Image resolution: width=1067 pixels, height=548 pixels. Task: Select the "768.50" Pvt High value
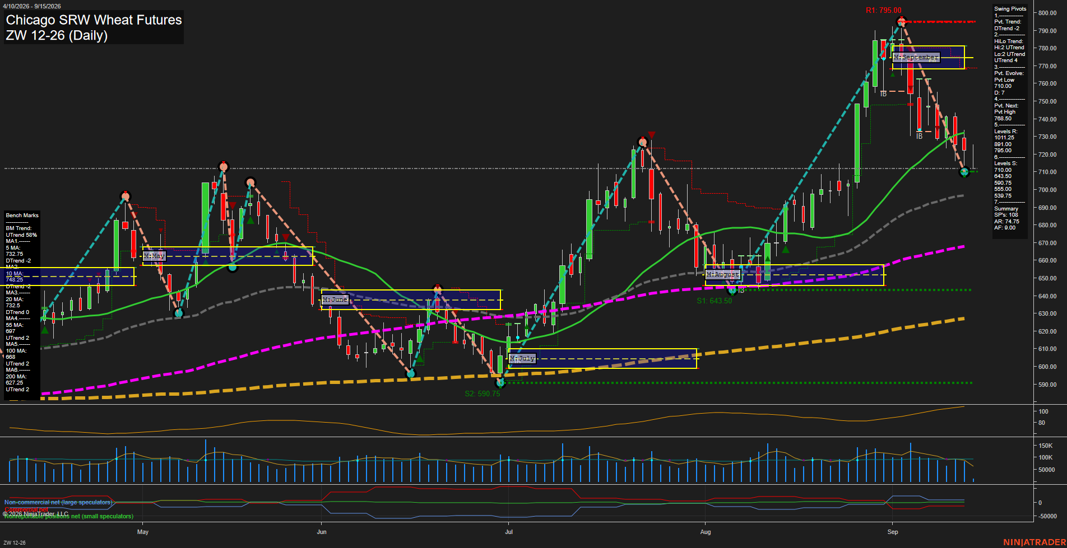coord(1003,119)
